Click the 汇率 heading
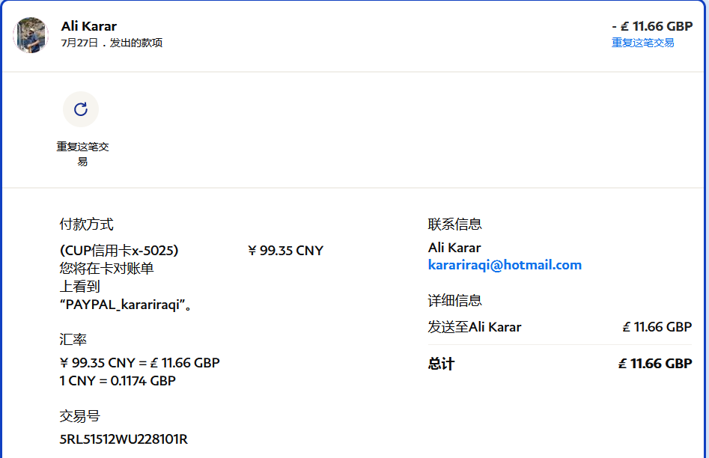 pyautogui.click(x=73, y=339)
